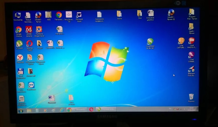
Task: Open the Этси статистика Excel shortcut
Action: pyautogui.click(x=21, y=87)
